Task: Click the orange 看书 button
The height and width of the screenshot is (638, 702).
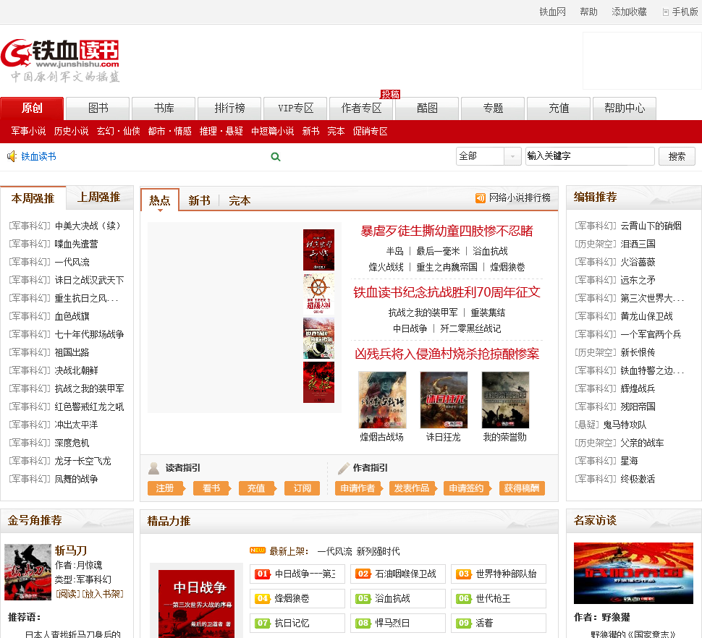Action: coord(212,488)
